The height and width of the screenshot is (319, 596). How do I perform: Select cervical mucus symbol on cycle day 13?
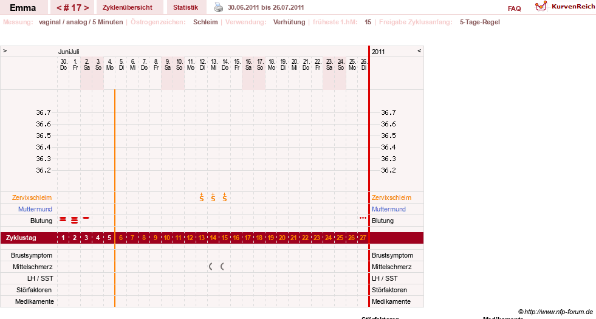pos(202,197)
